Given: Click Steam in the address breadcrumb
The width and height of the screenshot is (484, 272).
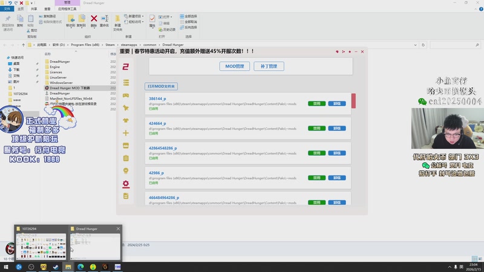Looking at the screenshot, I should coord(110,45).
